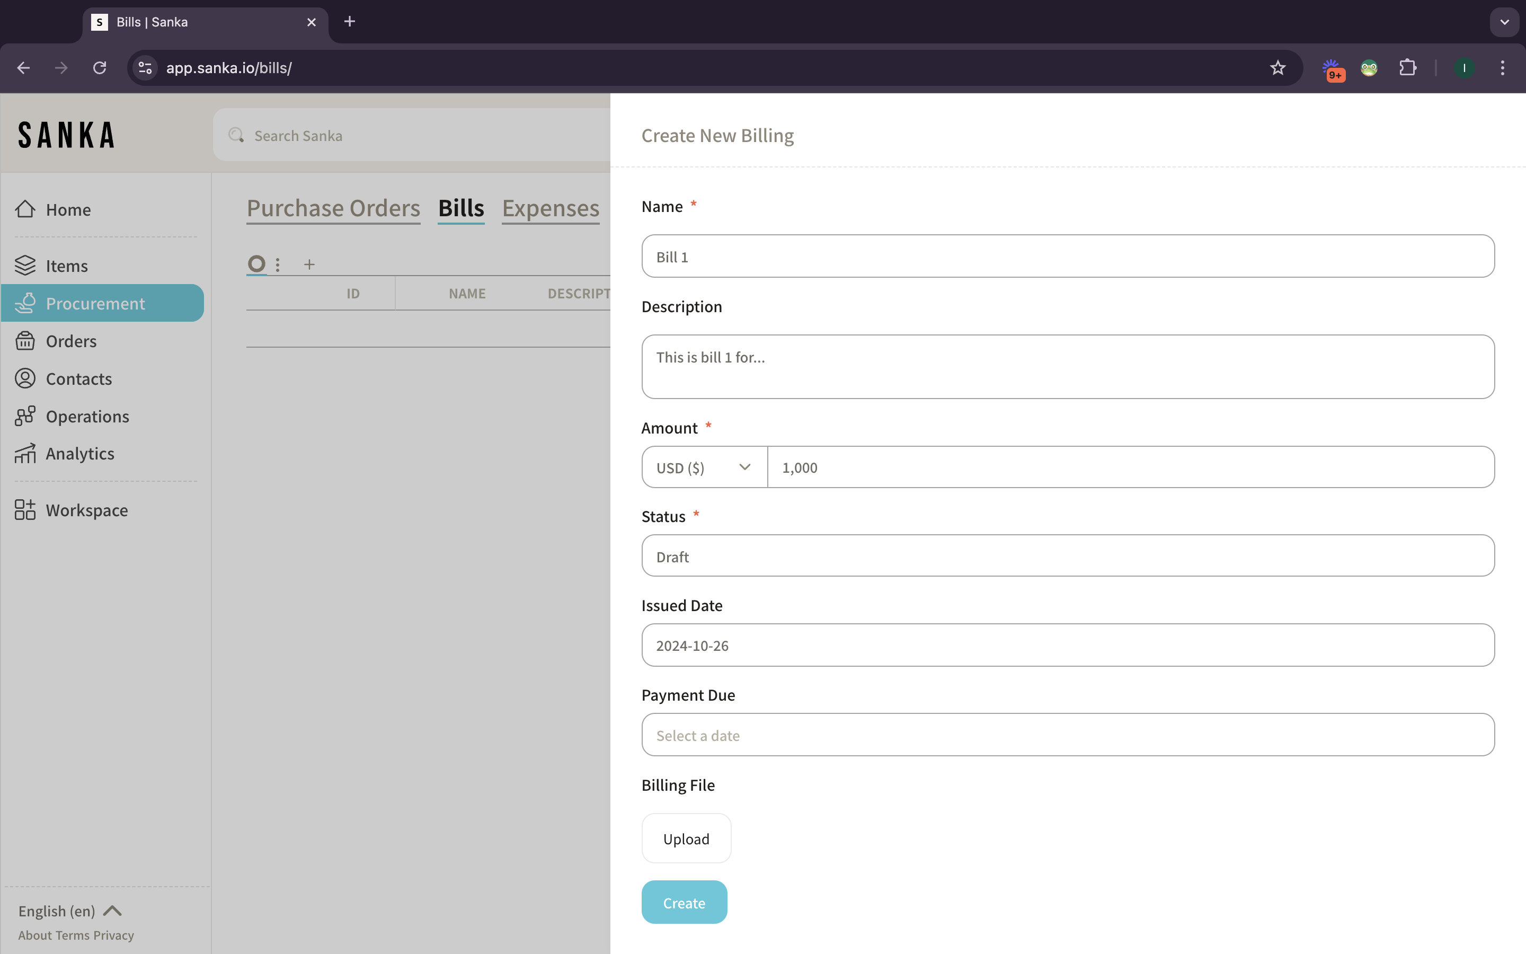Click the Upload billing file button
Viewport: 1526px width, 954px height.
[686, 838]
